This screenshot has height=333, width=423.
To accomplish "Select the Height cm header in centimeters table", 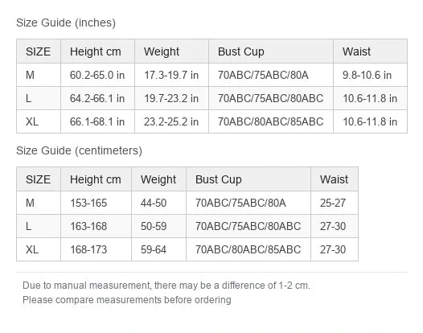I will [x=96, y=179].
